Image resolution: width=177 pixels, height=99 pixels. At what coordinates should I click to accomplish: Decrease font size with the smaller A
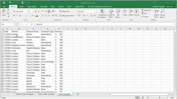click(39, 11)
